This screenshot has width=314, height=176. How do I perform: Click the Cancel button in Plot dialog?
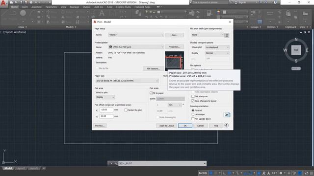(x=200, y=126)
